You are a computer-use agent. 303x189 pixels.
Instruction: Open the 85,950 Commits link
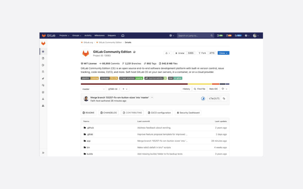pyautogui.click(x=109, y=63)
